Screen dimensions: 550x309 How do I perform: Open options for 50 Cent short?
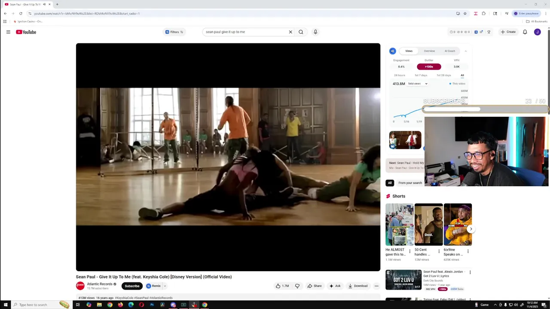(x=439, y=251)
